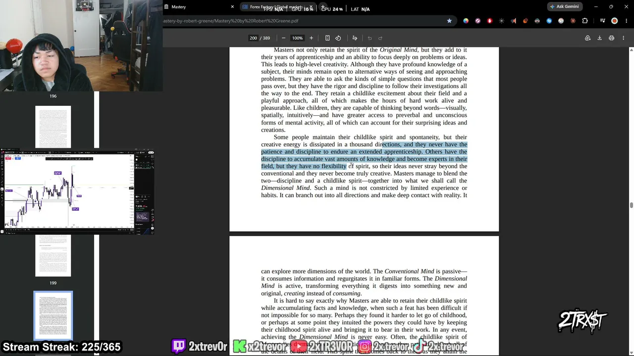Open the rainbow color wheel extension
The image size is (634, 356).
(466, 21)
